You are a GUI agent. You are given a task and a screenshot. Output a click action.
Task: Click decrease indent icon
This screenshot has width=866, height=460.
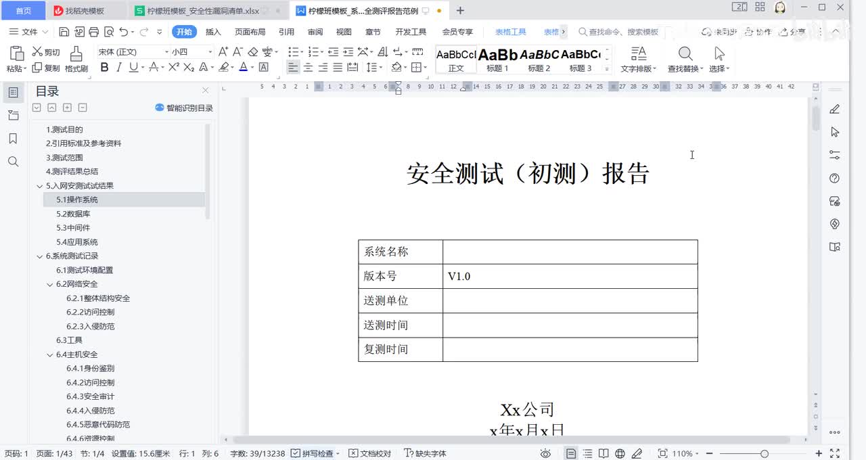(334, 51)
